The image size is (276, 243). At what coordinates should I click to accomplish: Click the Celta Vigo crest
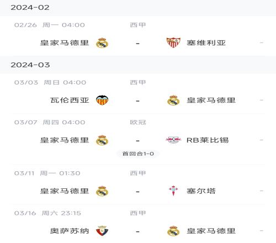(x=173, y=191)
